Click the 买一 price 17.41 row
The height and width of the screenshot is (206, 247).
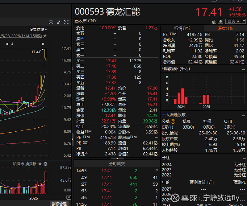(x=117, y=61)
